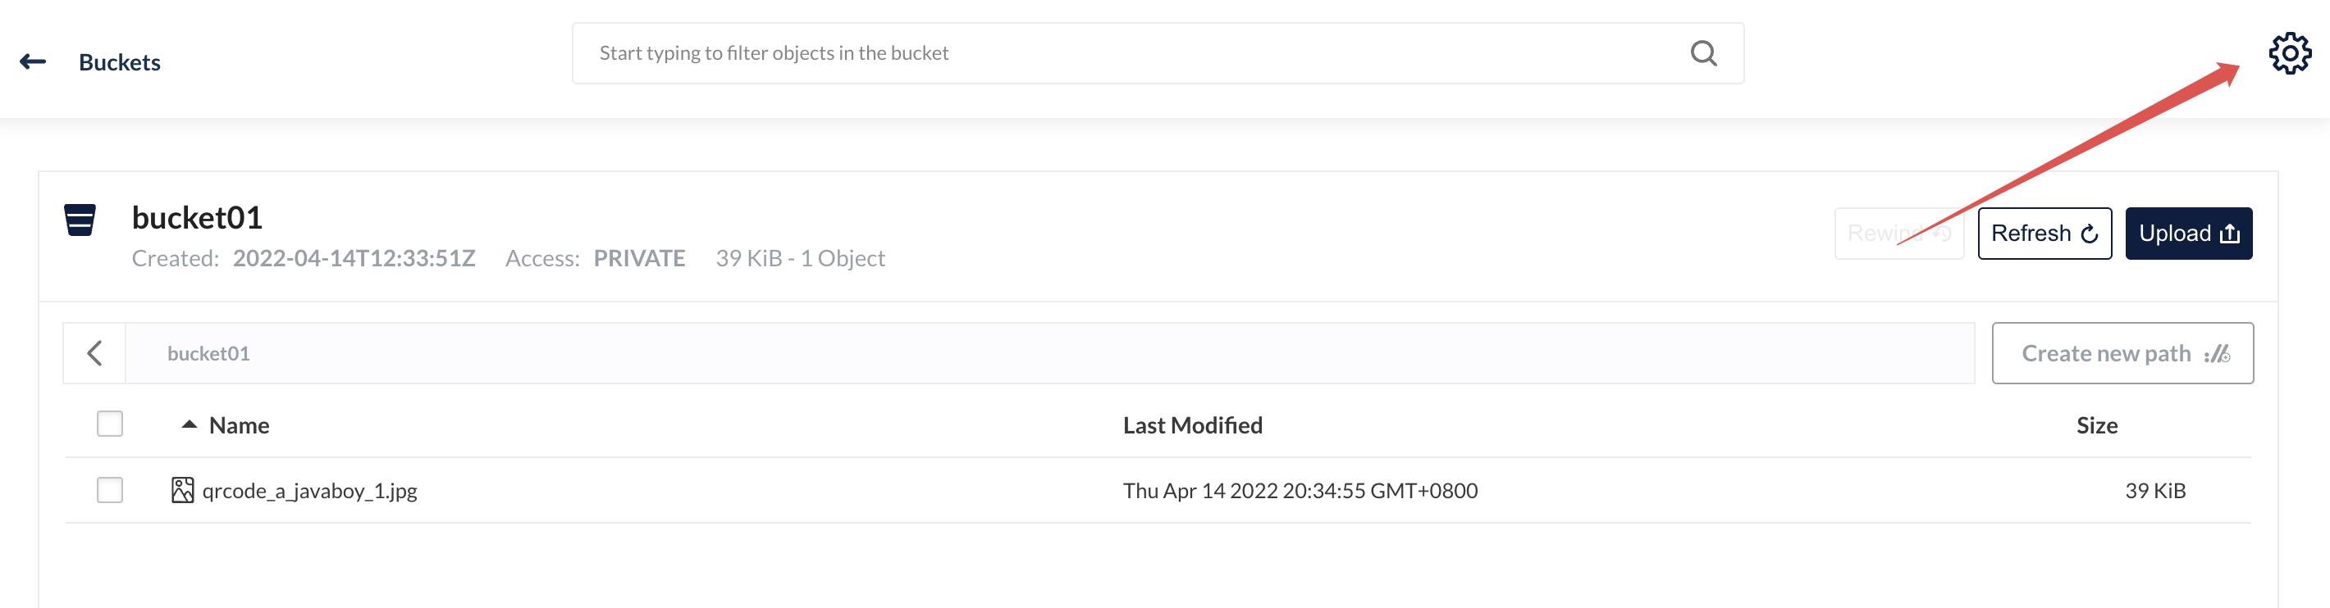Screen dimensions: 2330x608
Task: Sort by Last Modified column
Action: [x=1192, y=424]
